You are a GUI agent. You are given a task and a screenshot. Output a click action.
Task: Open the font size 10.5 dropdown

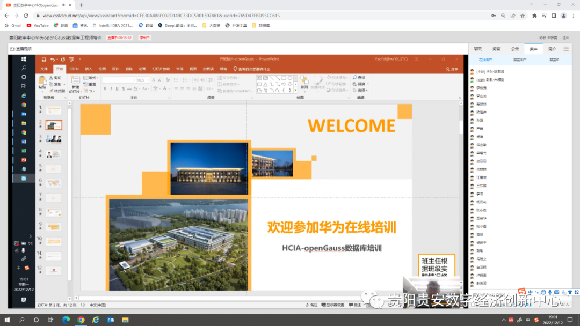(148, 80)
